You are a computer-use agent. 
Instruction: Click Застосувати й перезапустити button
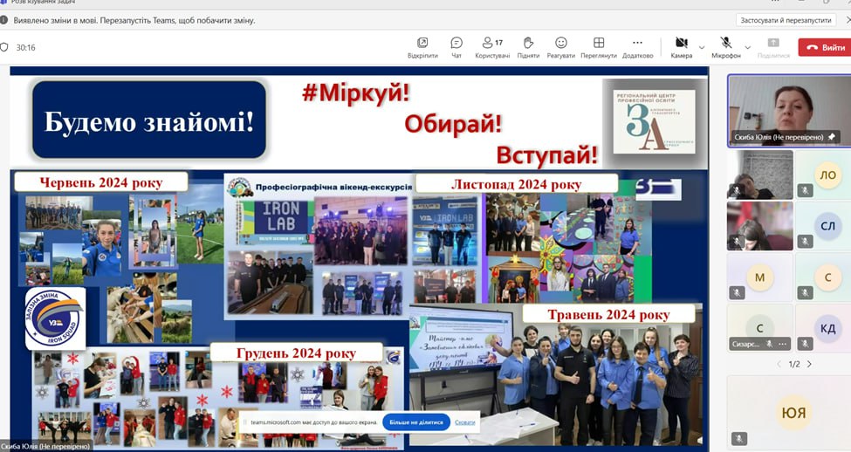(786, 20)
